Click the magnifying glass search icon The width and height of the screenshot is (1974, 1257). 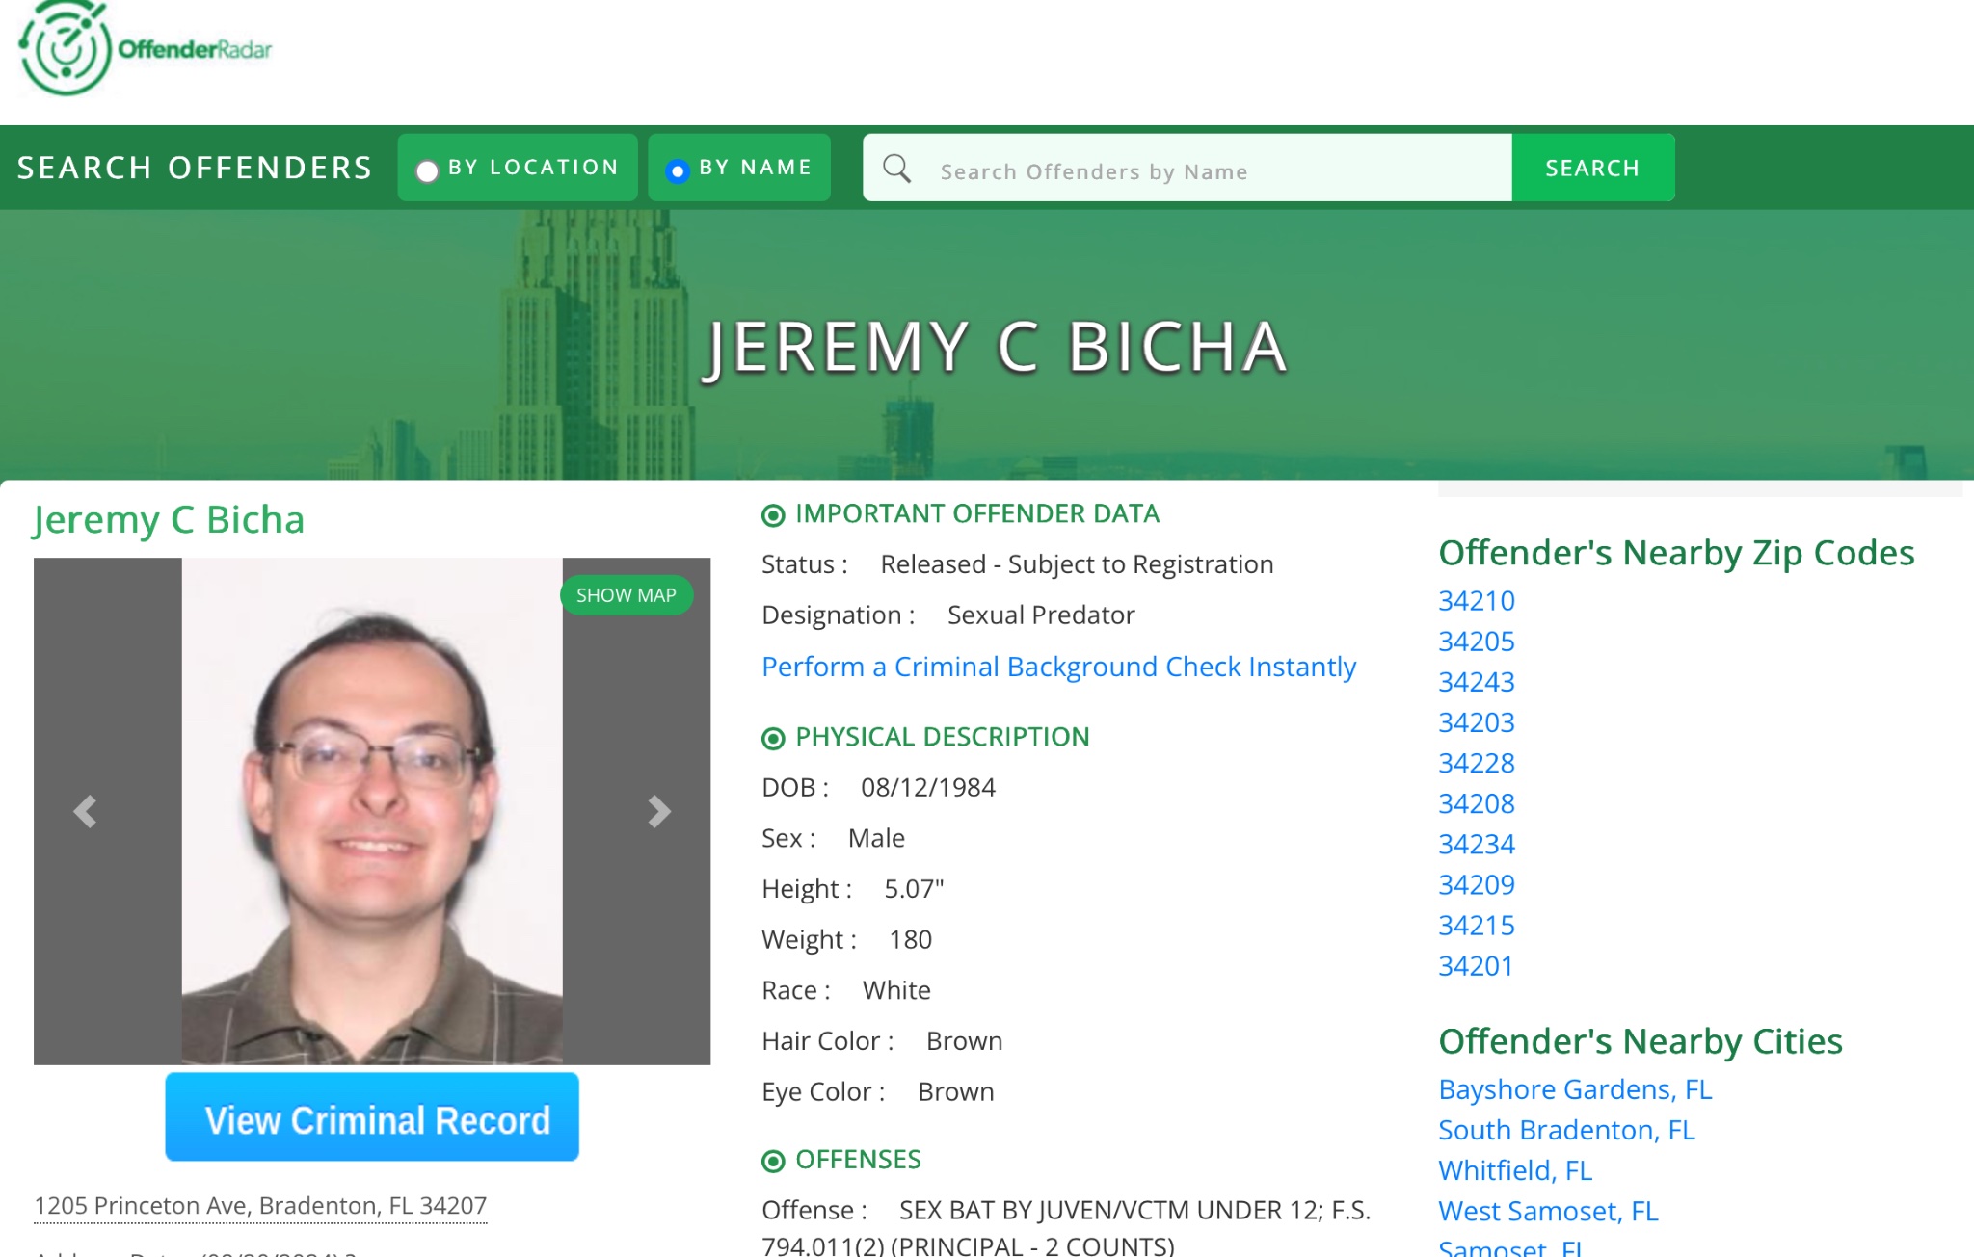point(896,169)
